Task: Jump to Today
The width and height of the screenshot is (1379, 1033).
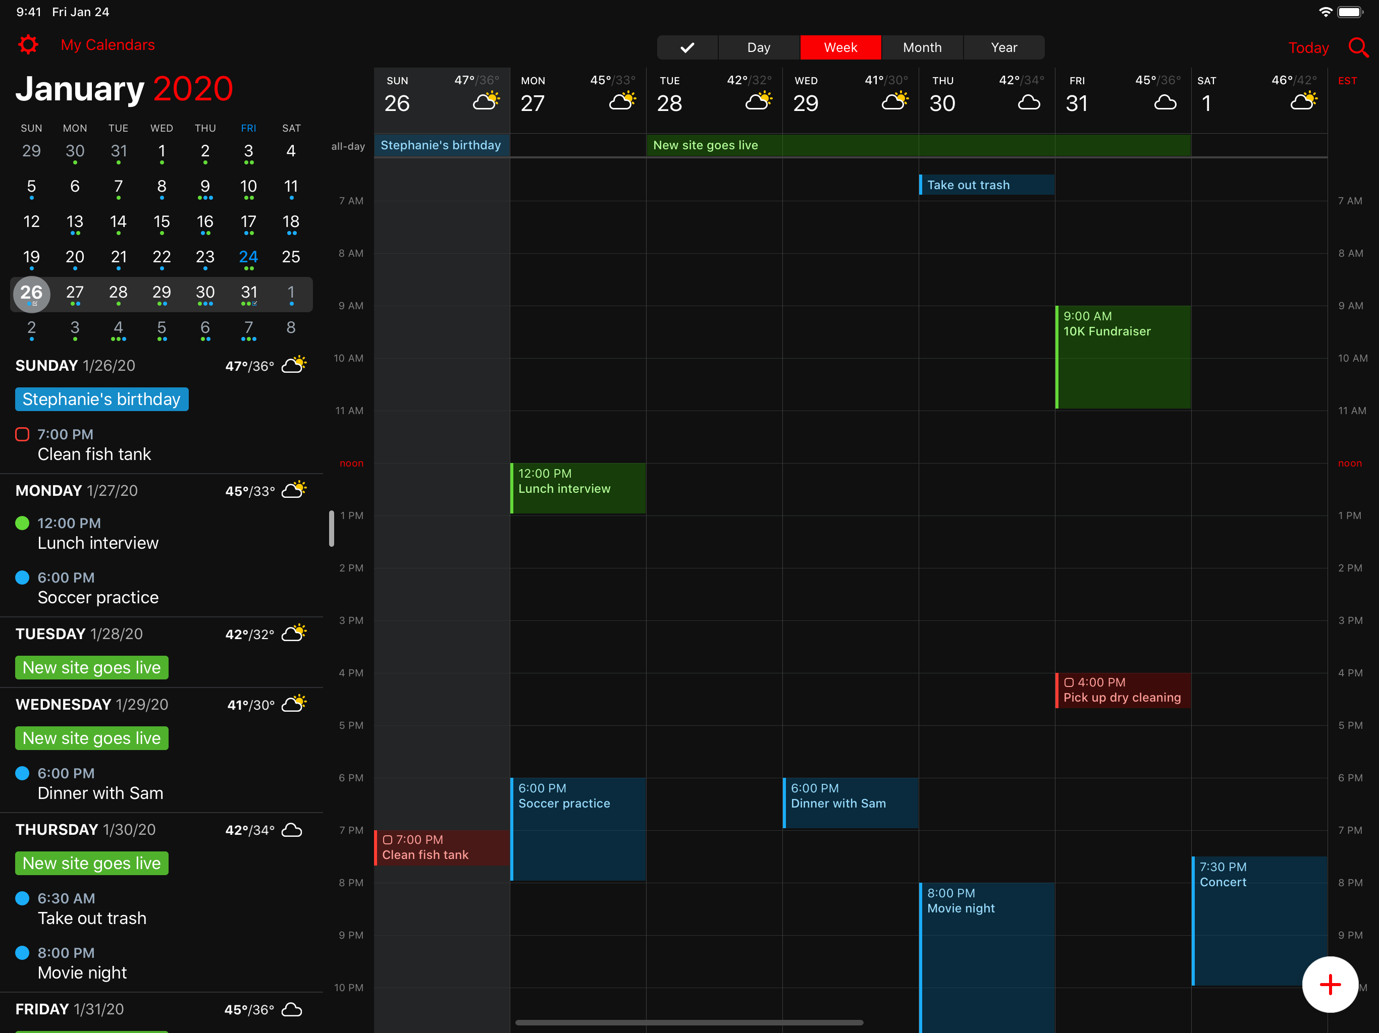Action: click(x=1308, y=47)
